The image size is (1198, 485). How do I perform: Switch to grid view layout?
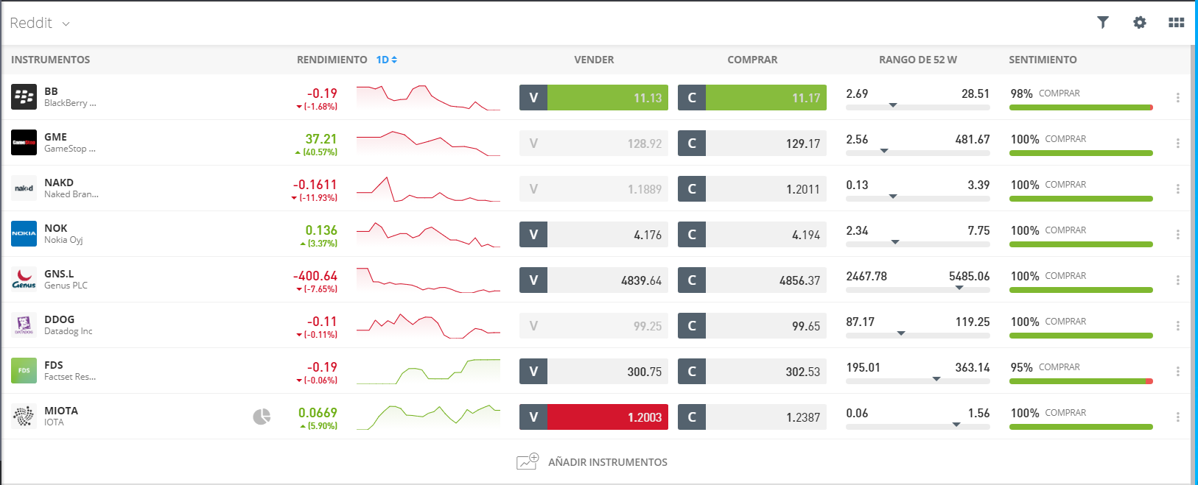(1176, 22)
